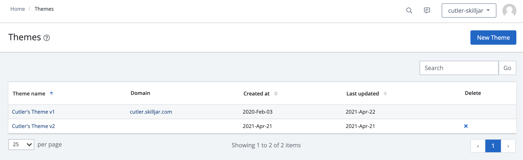Sort table by Last updated arrows
The width and height of the screenshot is (523, 160).
click(385, 94)
